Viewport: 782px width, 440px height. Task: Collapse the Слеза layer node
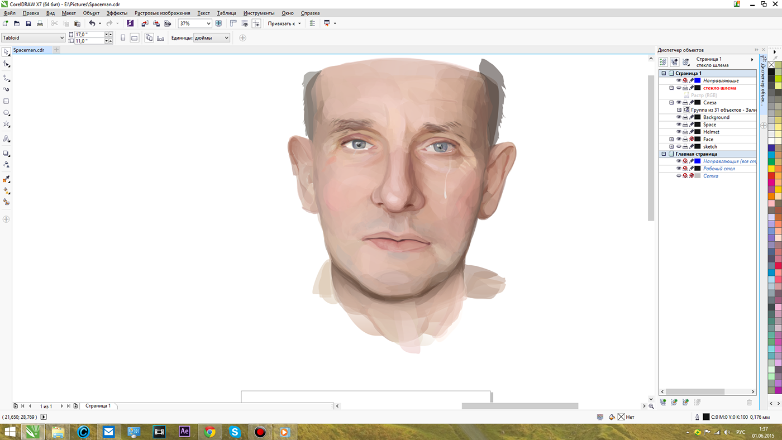671,103
